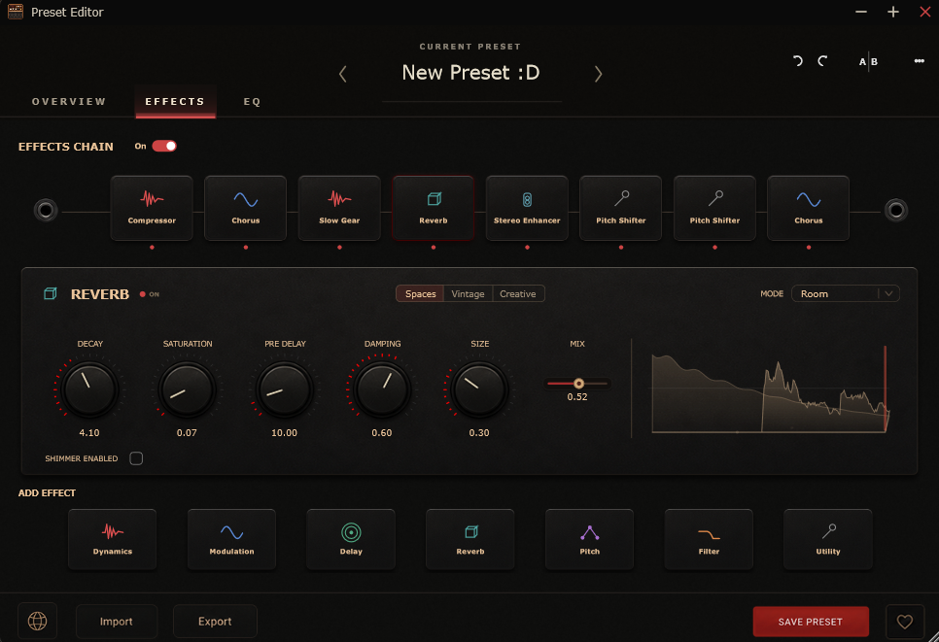Click the Decay knob
939x642 pixels.
tap(89, 389)
